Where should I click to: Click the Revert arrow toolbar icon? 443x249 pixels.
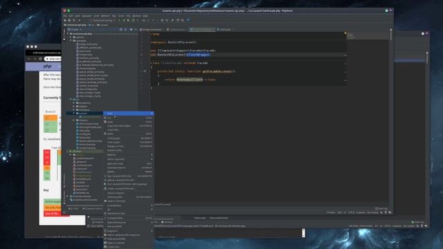[x=167, y=20]
